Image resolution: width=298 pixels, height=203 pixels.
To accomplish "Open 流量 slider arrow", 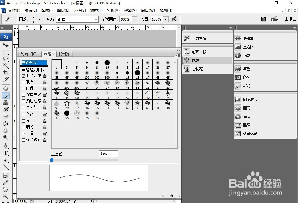I will pyautogui.click(x=165, y=19).
